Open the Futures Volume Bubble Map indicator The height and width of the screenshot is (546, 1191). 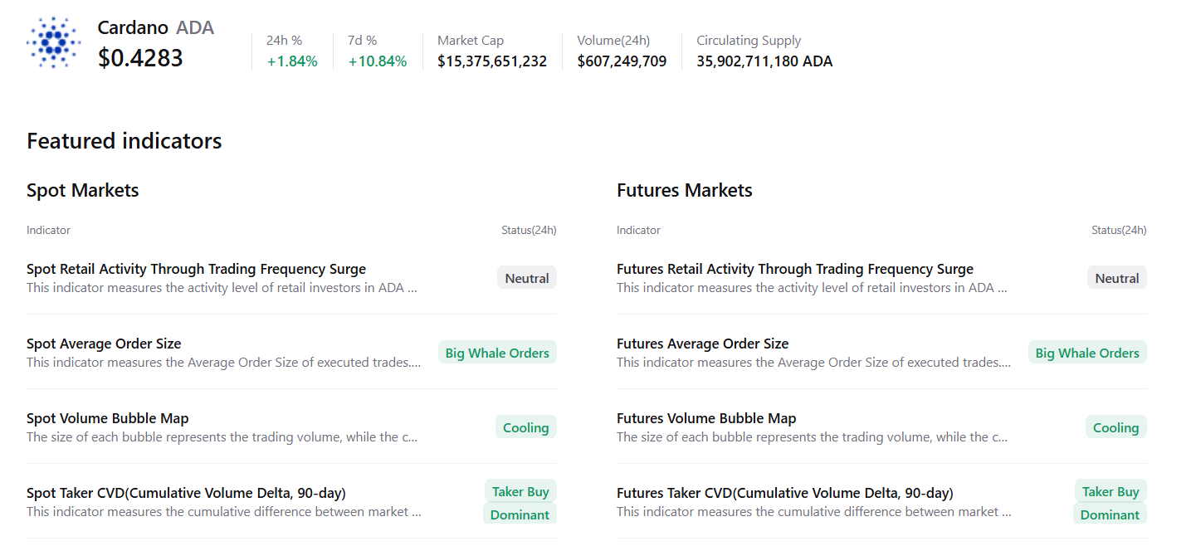click(x=705, y=418)
